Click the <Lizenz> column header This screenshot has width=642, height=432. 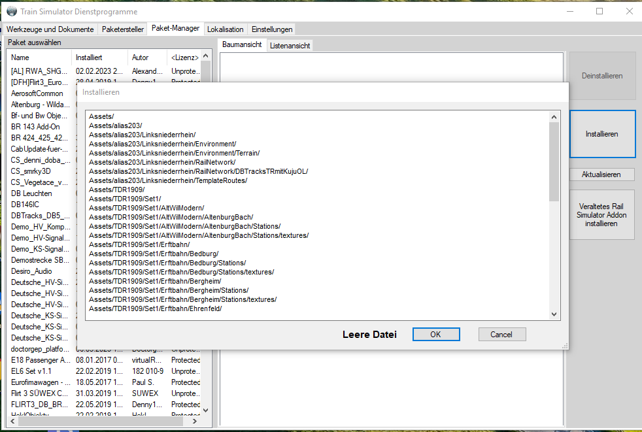click(184, 58)
